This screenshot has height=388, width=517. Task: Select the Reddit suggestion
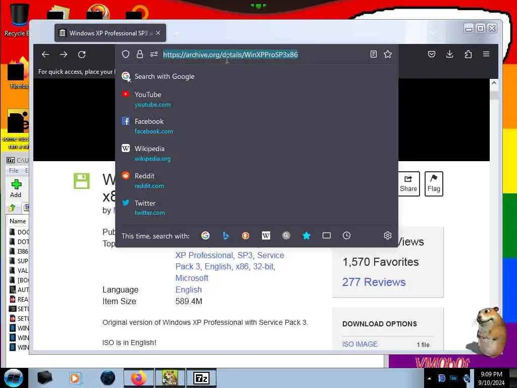tap(257, 180)
